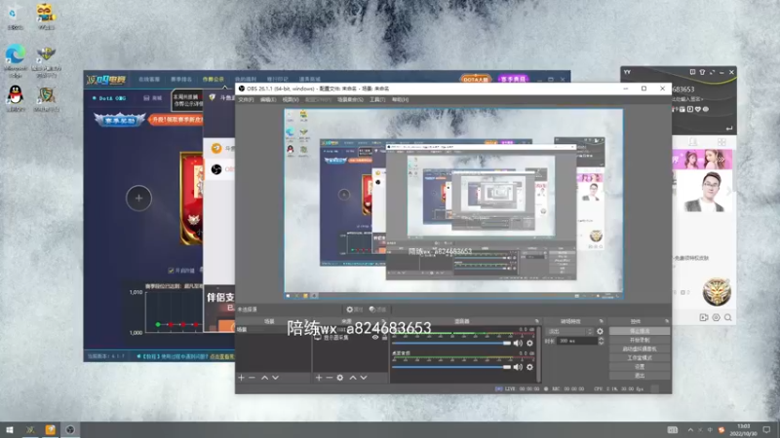Click the round plus button in 09 platform
Image resolution: width=780 pixels, height=438 pixels.
(x=138, y=199)
